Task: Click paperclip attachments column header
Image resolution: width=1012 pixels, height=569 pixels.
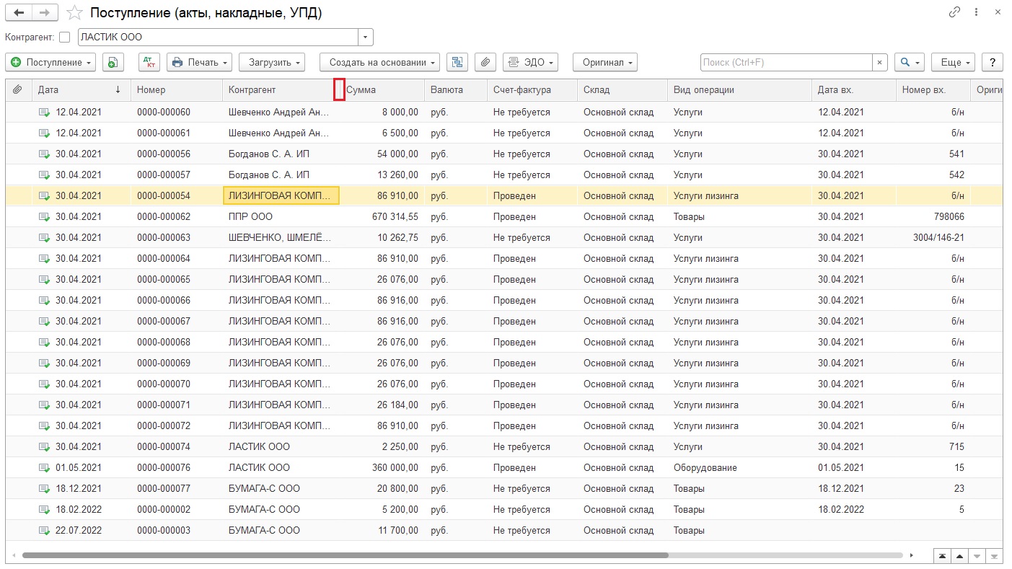Action: pos(17,90)
